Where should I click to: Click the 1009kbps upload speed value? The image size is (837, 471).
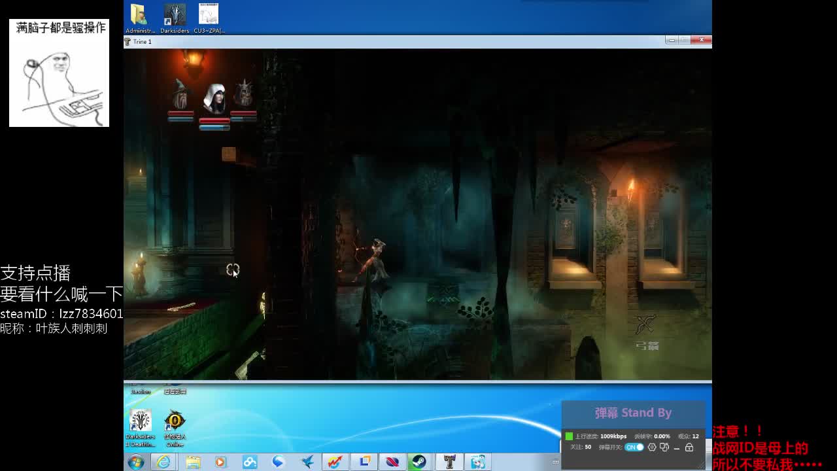613,436
